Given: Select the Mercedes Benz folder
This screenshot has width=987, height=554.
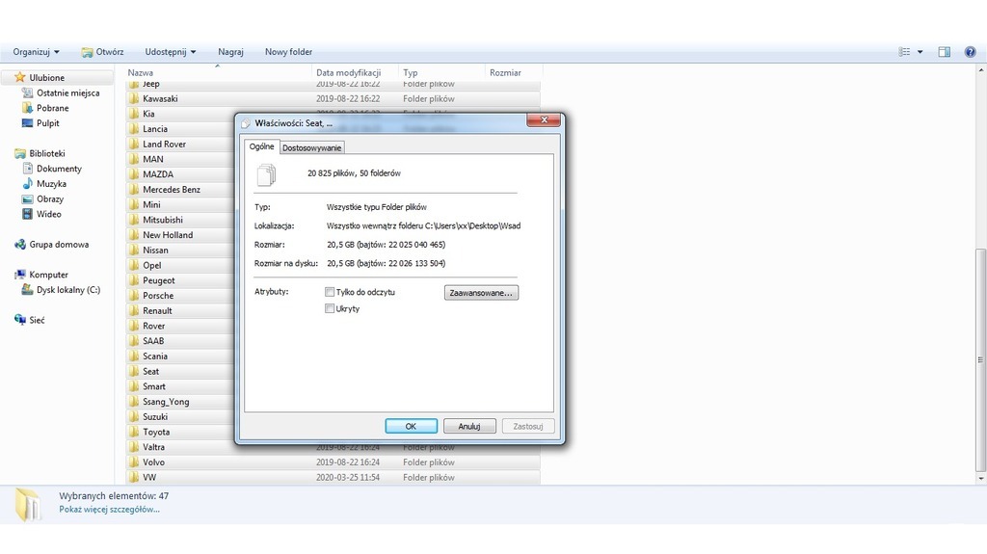Looking at the screenshot, I should 172,190.
